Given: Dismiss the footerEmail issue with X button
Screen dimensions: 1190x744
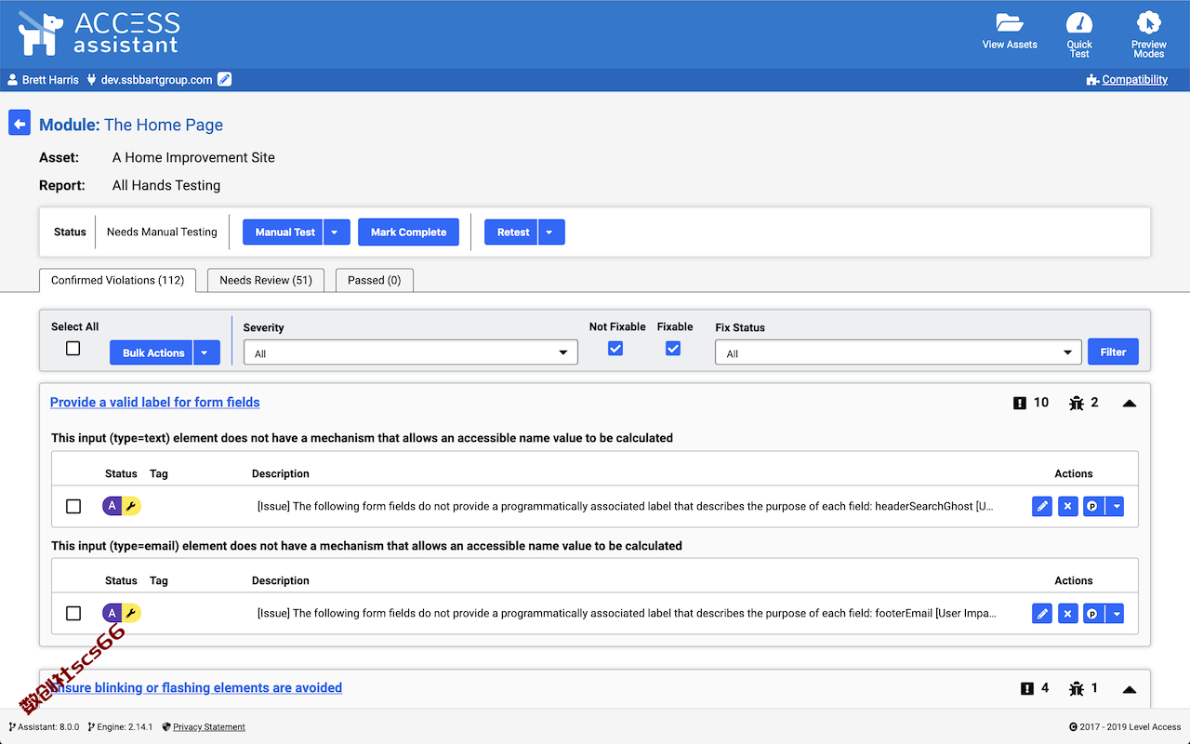Looking at the screenshot, I should coord(1068,614).
